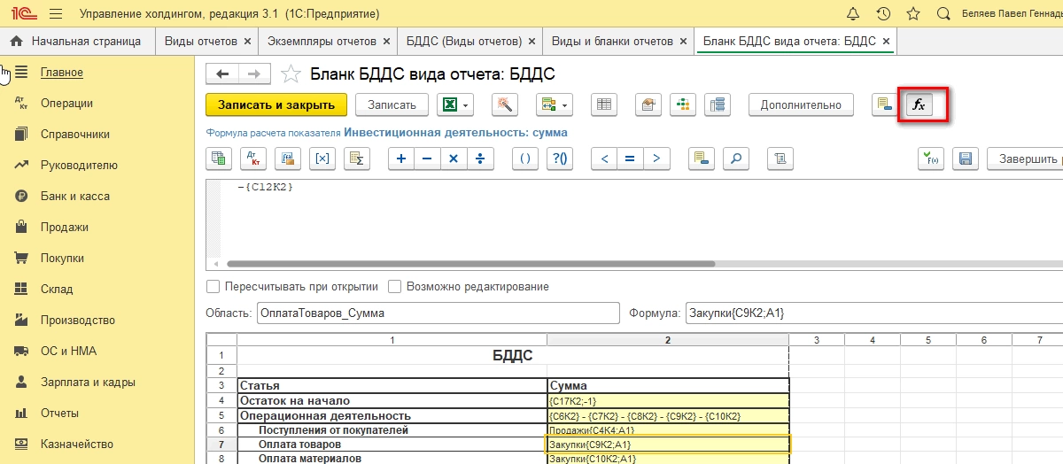Click the 'Область' input field
The width and height of the screenshot is (1063, 464).
click(x=438, y=313)
